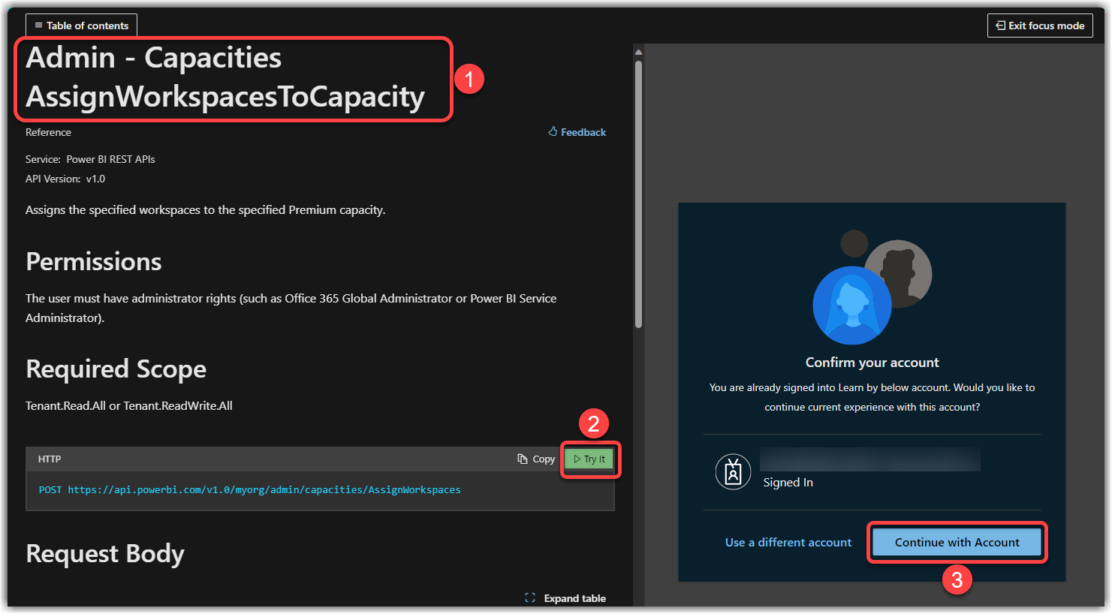Open the Table of contents menu
Viewport: 1112px width, 614px height.
click(x=81, y=26)
